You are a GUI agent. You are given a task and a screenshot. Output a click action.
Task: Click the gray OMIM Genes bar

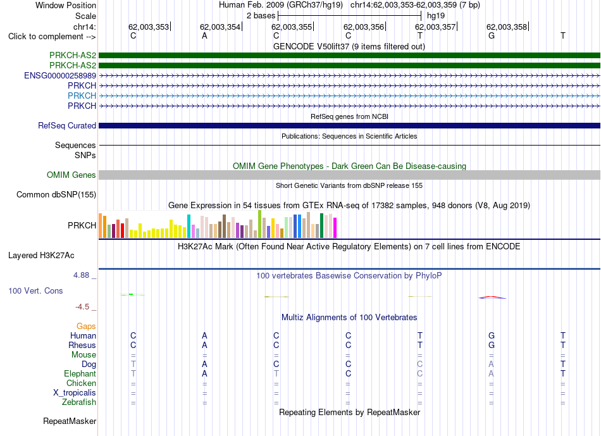pyautogui.click(x=349, y=175)
